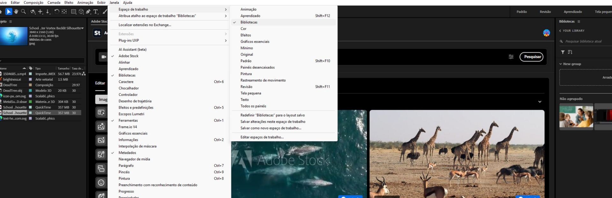This screenshot has width=612, height=198.
Task: Expand the Espaço de trabalho submenu
Action: 169,9
